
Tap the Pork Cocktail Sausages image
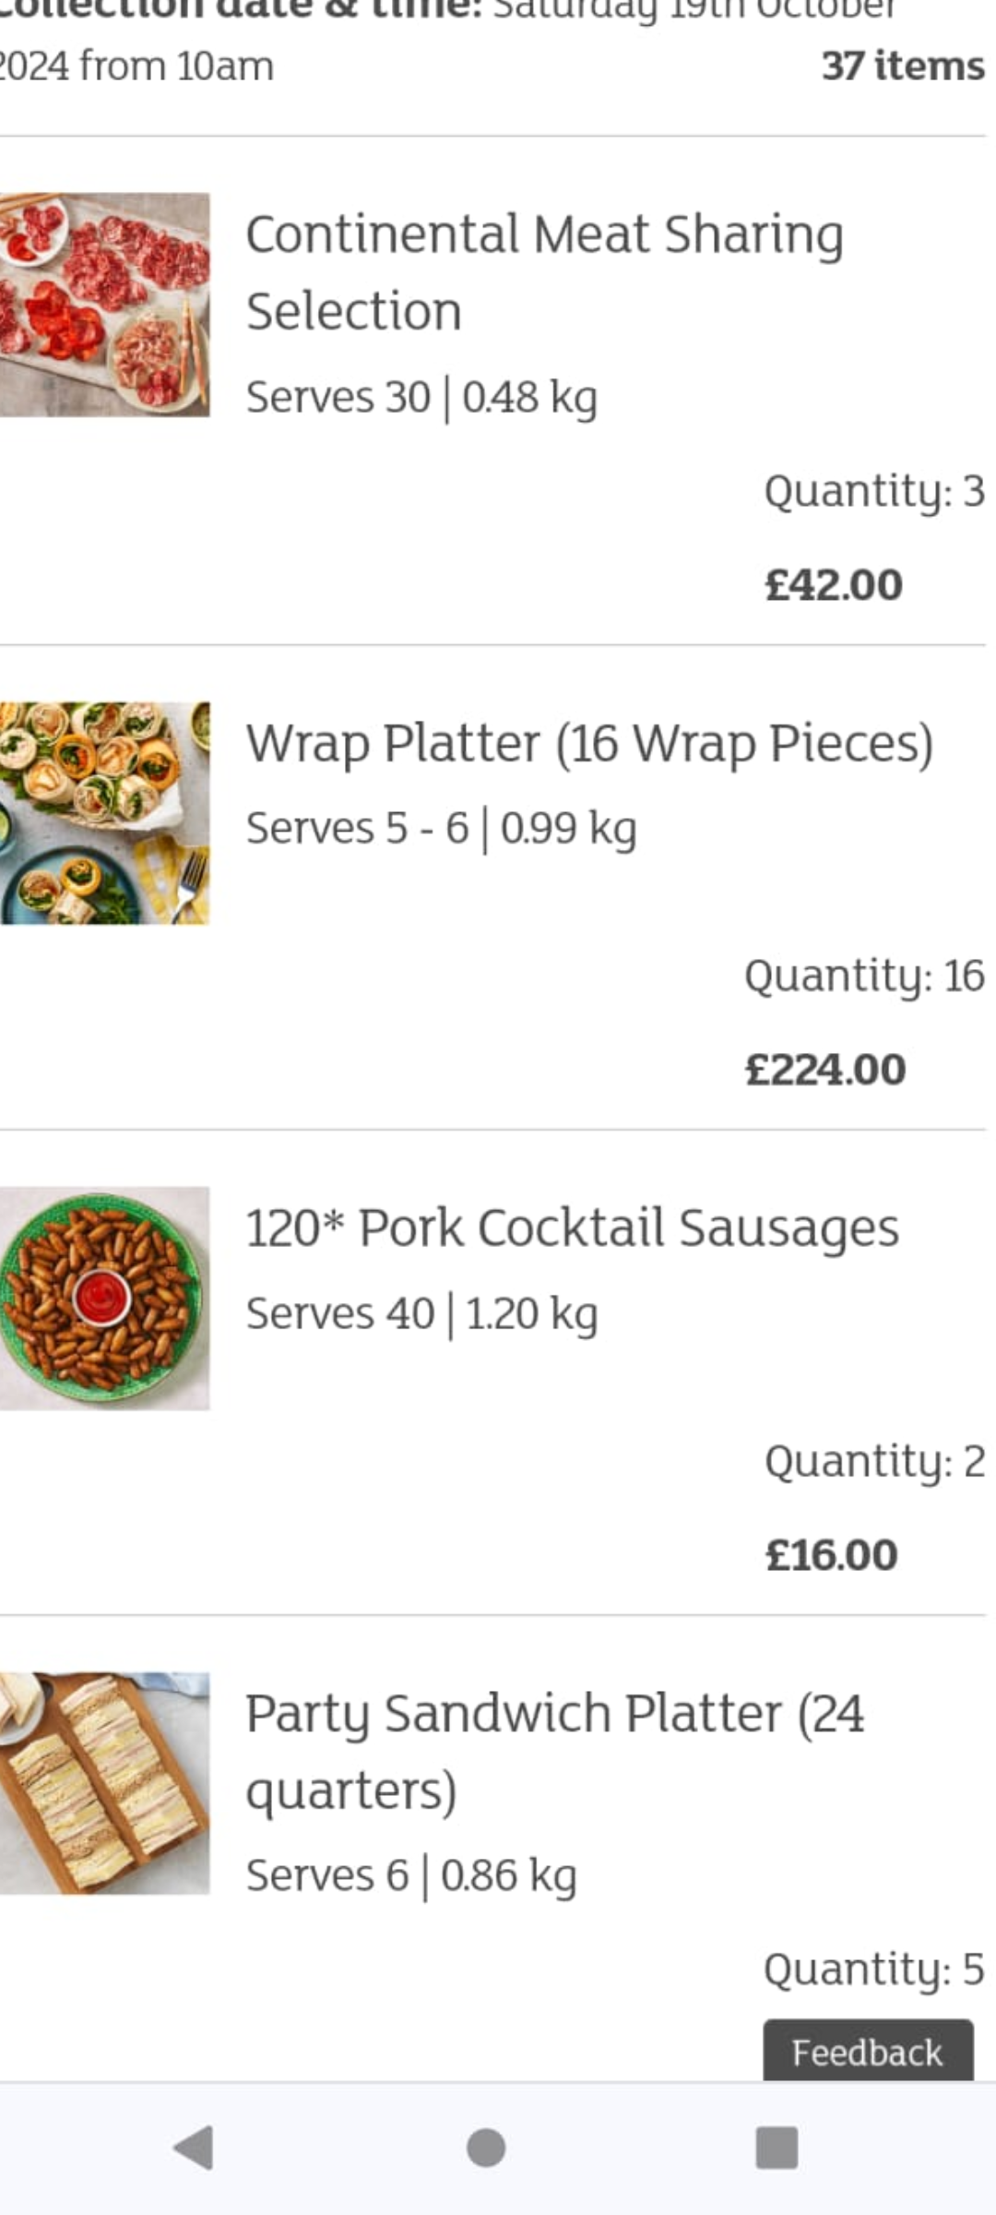[104, 1298]
